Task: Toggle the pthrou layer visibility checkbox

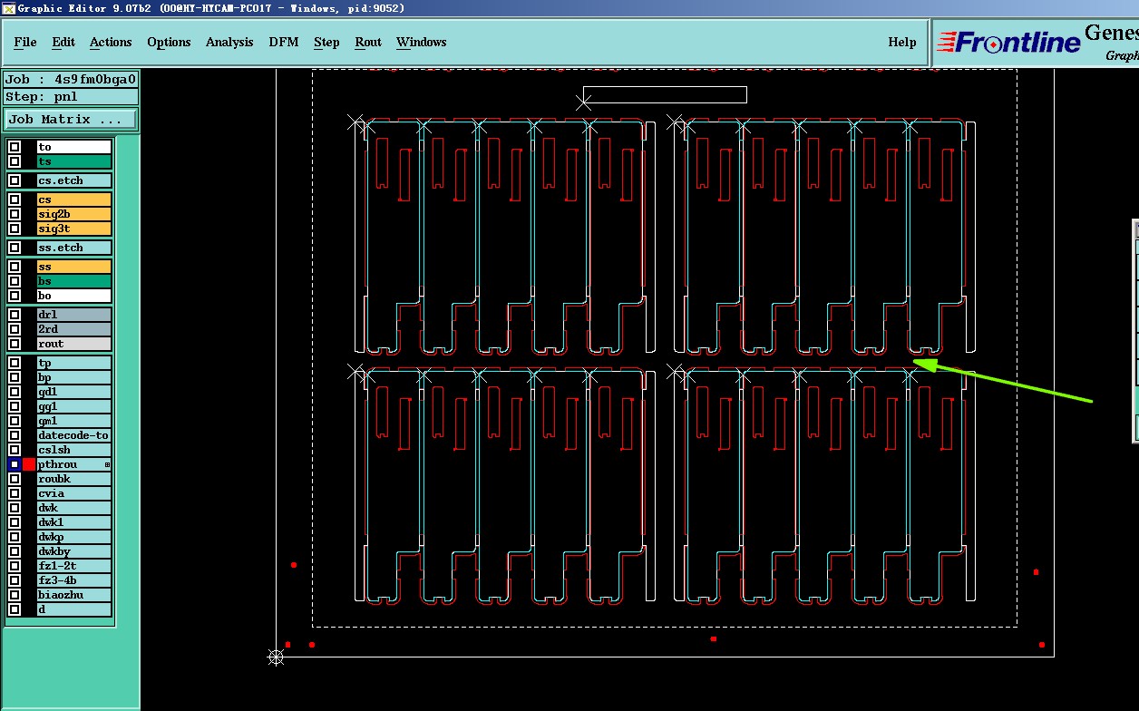Action: (15, 464)
